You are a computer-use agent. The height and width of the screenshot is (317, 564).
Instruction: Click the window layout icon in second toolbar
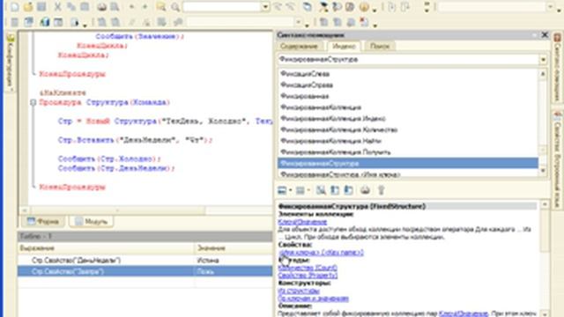(x=58, y=22)
